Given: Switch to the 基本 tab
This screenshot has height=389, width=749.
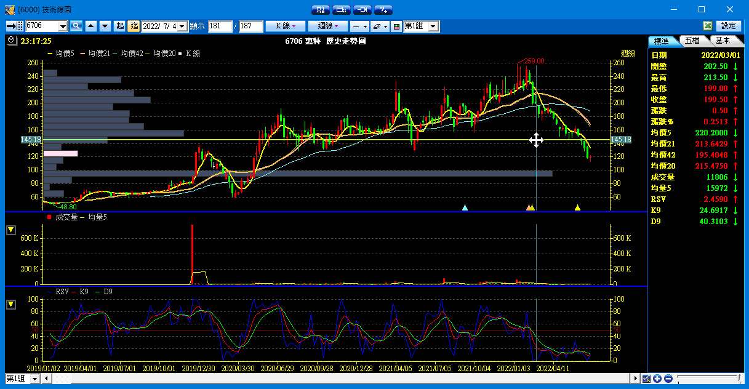Looking at the screenshot, I should [x=723, y=41].
